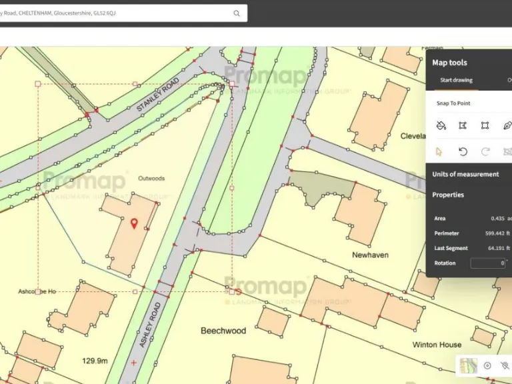Click the Winton House map label

click(437, 345)
